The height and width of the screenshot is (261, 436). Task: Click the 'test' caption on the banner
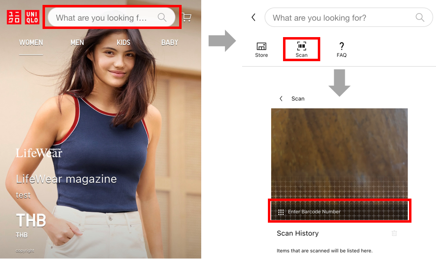pos(23,195)
